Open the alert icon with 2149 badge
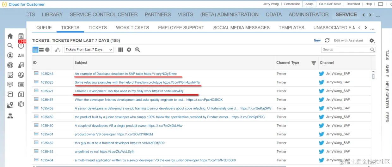This screenshot has height=167, width=392. (x=21, y=46)
